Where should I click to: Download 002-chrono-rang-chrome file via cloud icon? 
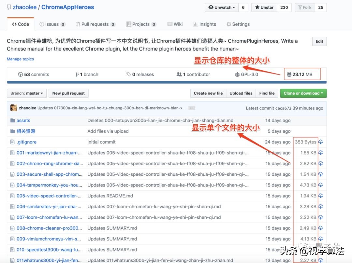pyautogui.click(x=321, y=163)
